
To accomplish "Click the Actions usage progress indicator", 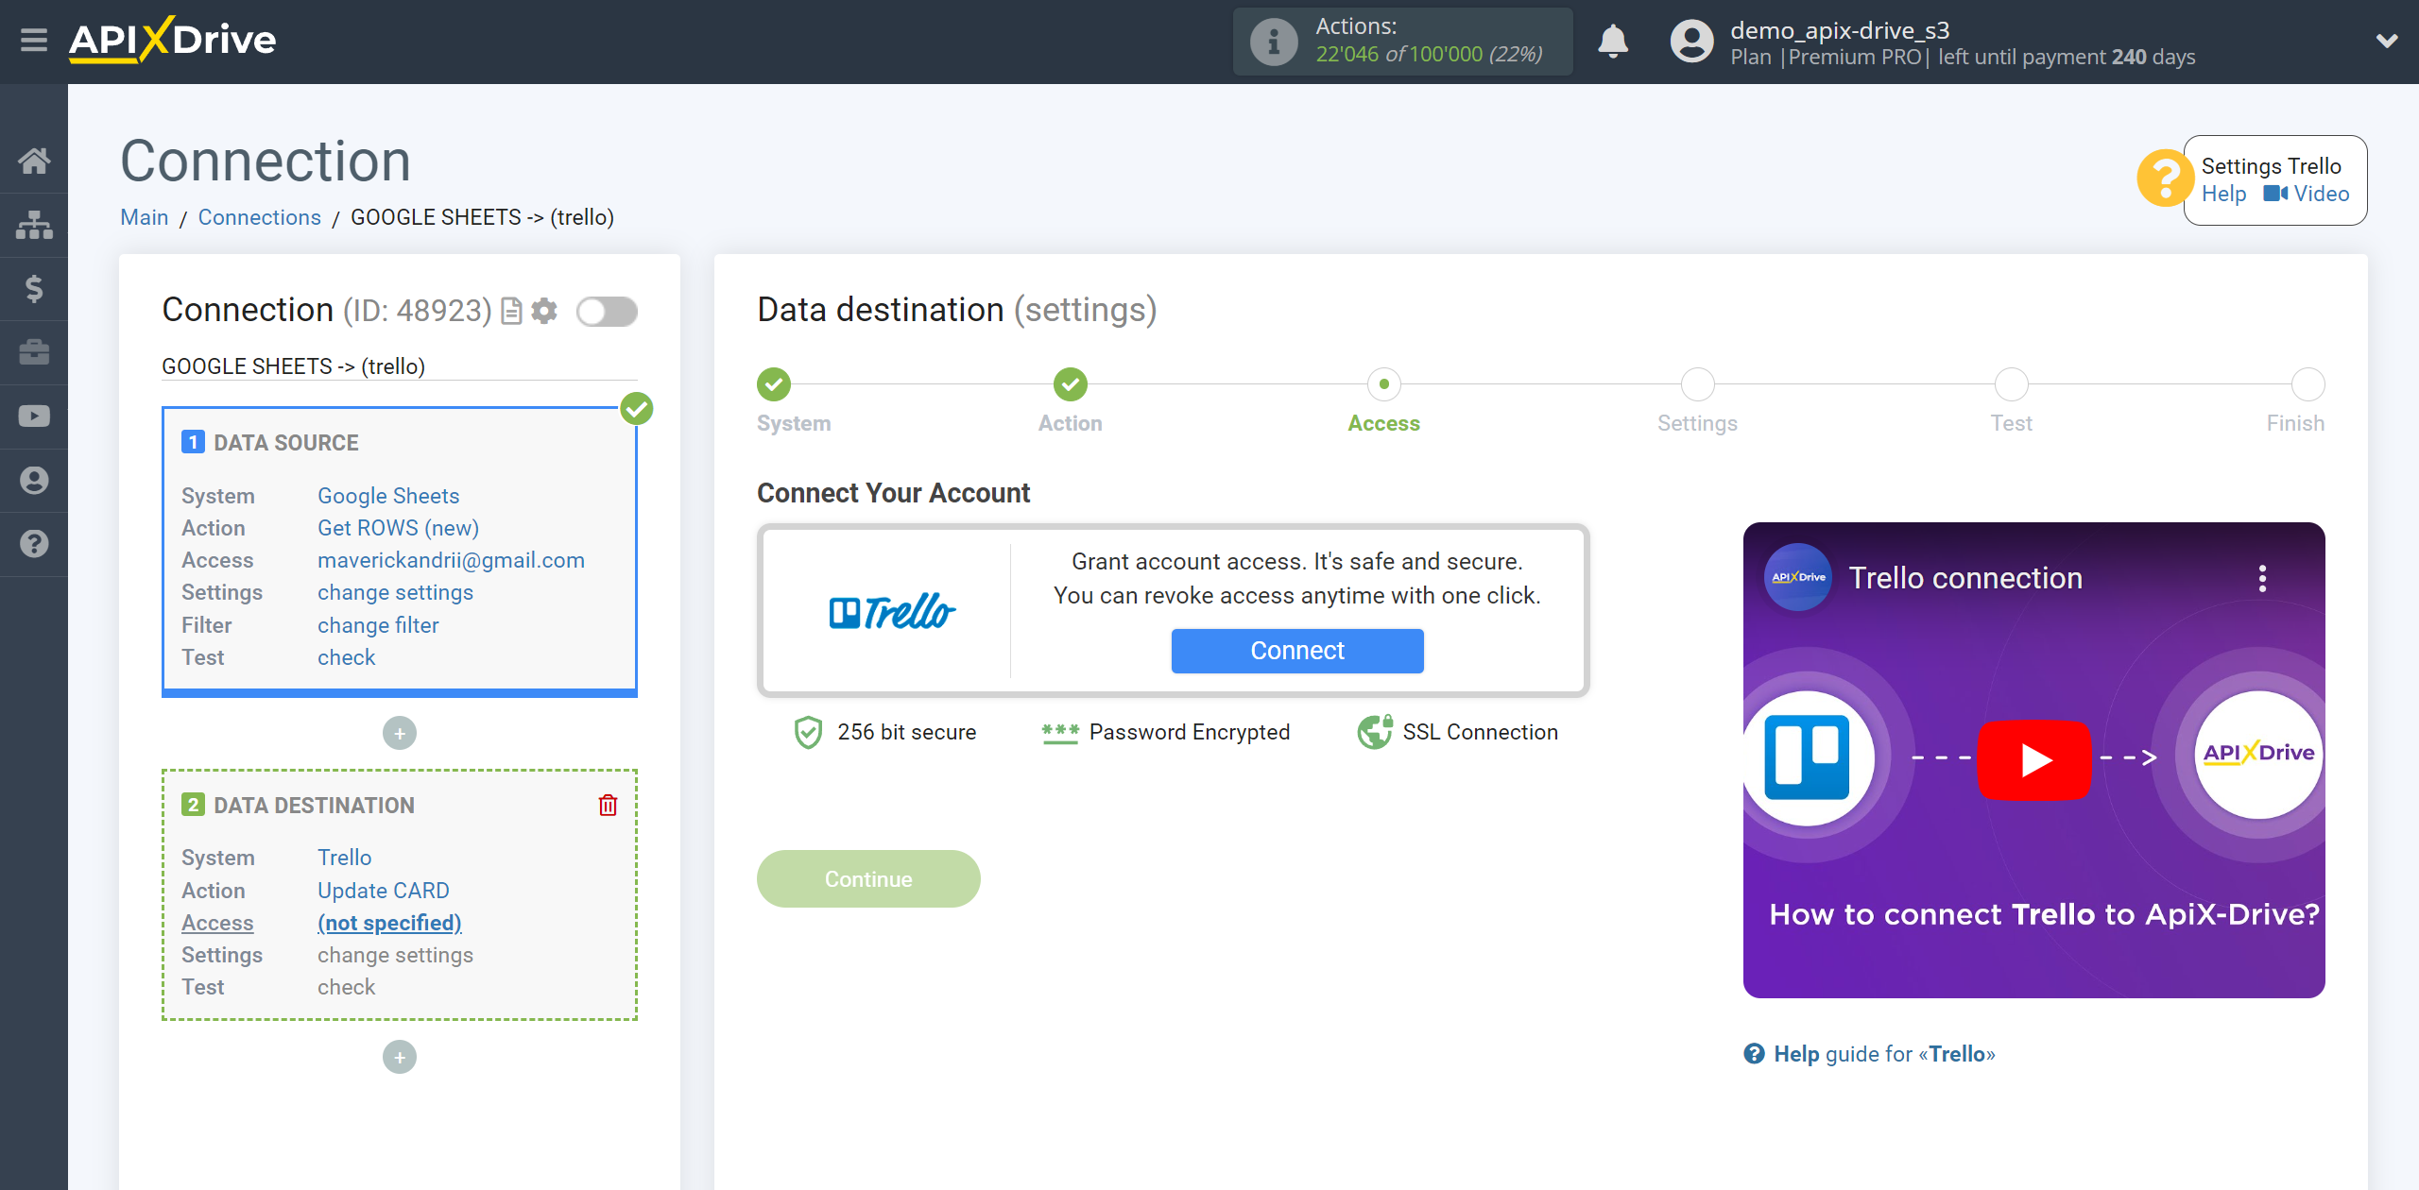I will 1405,42.
